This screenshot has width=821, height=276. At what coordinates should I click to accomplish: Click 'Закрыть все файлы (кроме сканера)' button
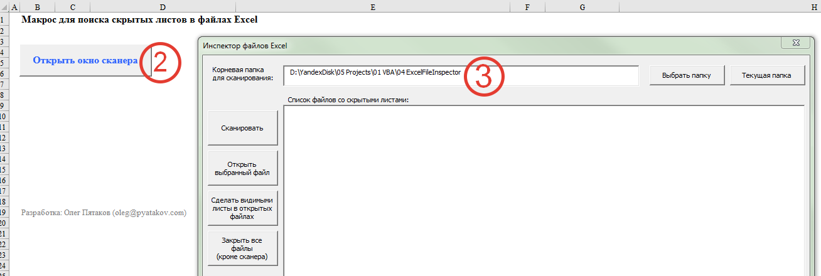point(242,248)
